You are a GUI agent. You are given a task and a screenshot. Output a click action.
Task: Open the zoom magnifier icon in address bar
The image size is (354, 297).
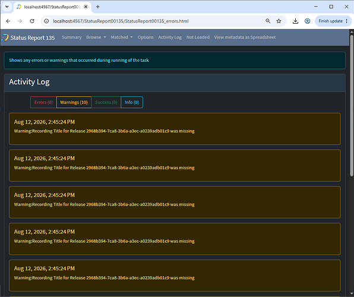[268, 21]
